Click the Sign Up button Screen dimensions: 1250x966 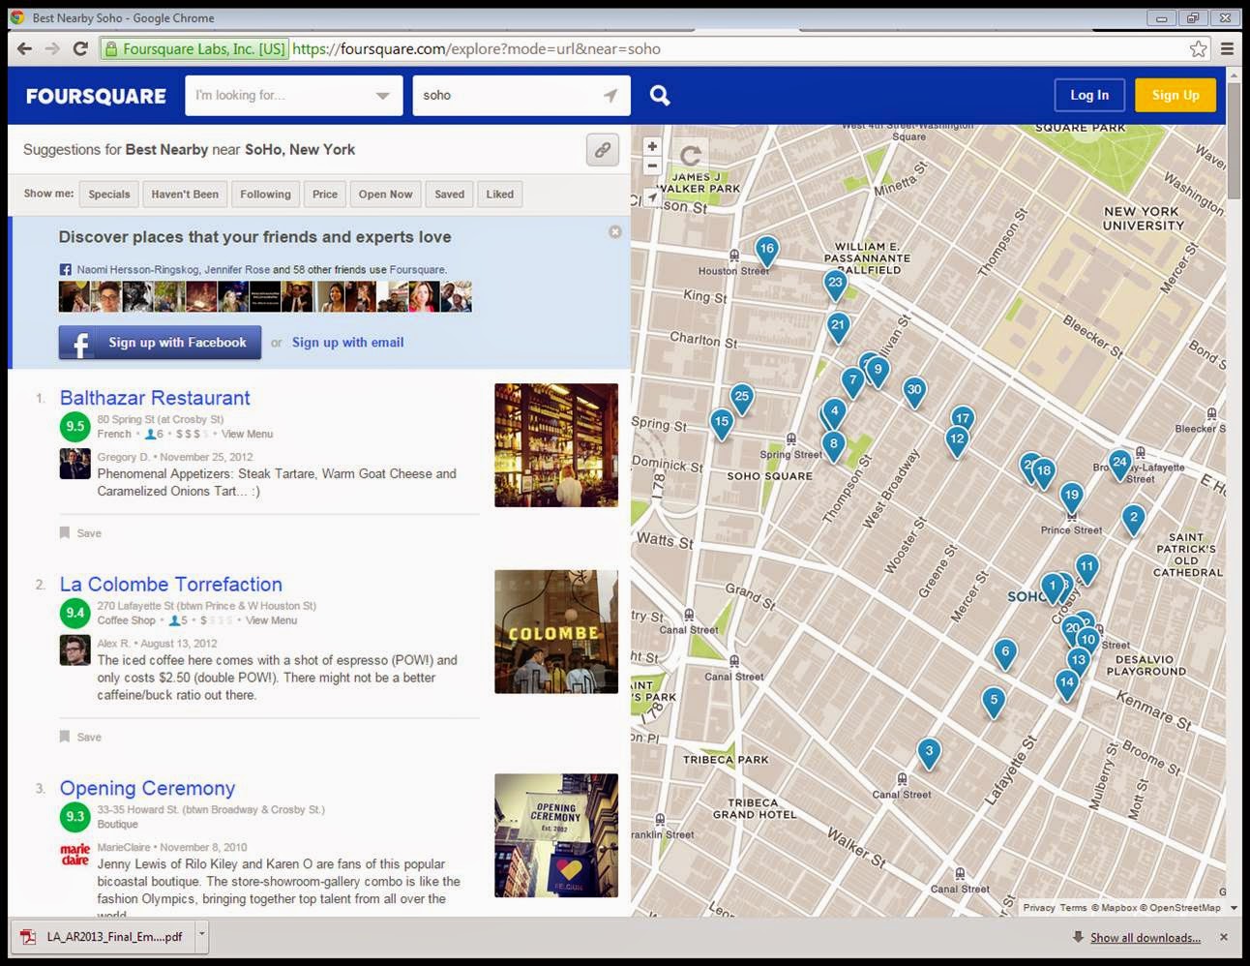pyautogui.click(x=1176, y=95)
